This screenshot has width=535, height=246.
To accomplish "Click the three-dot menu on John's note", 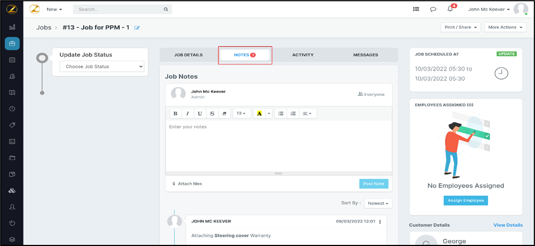I will (x=380, y=222).
